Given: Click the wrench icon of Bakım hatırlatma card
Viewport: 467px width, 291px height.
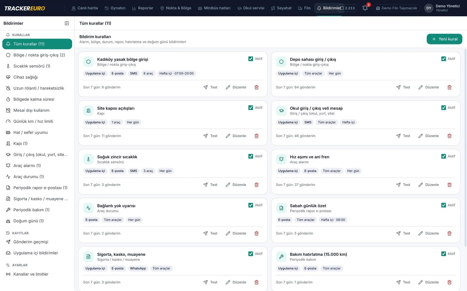Looking at the screenshot, I should pyautogui.click(x=281, y=257).
